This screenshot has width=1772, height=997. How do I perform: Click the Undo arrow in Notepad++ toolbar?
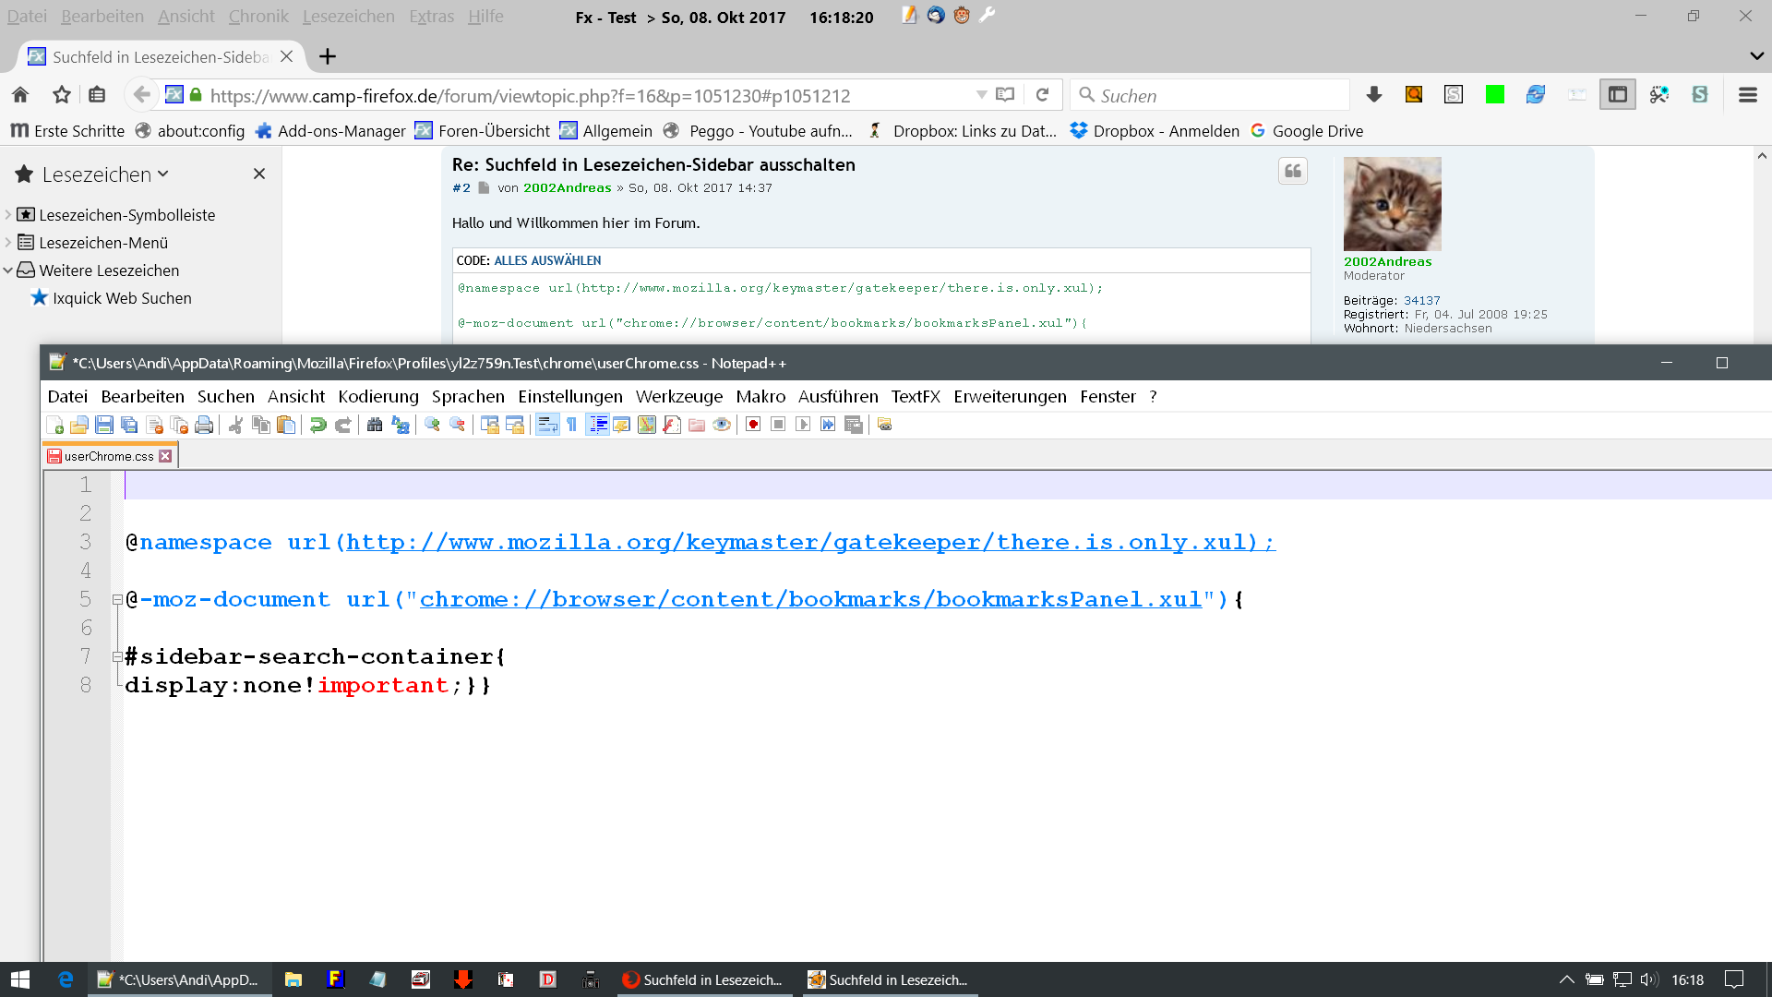pyautogui.click(x=317, y=425)
